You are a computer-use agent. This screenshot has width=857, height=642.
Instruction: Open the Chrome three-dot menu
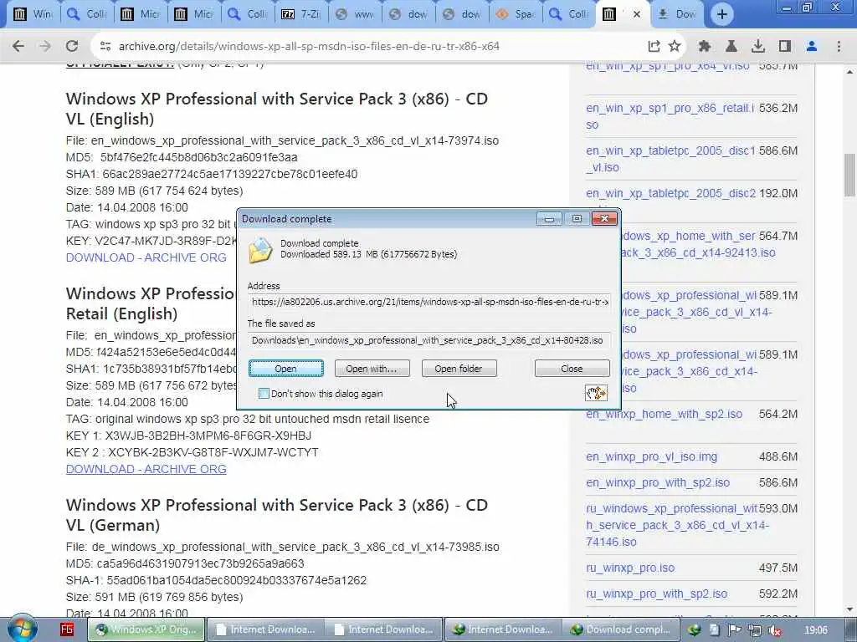(x=839, y=47)
